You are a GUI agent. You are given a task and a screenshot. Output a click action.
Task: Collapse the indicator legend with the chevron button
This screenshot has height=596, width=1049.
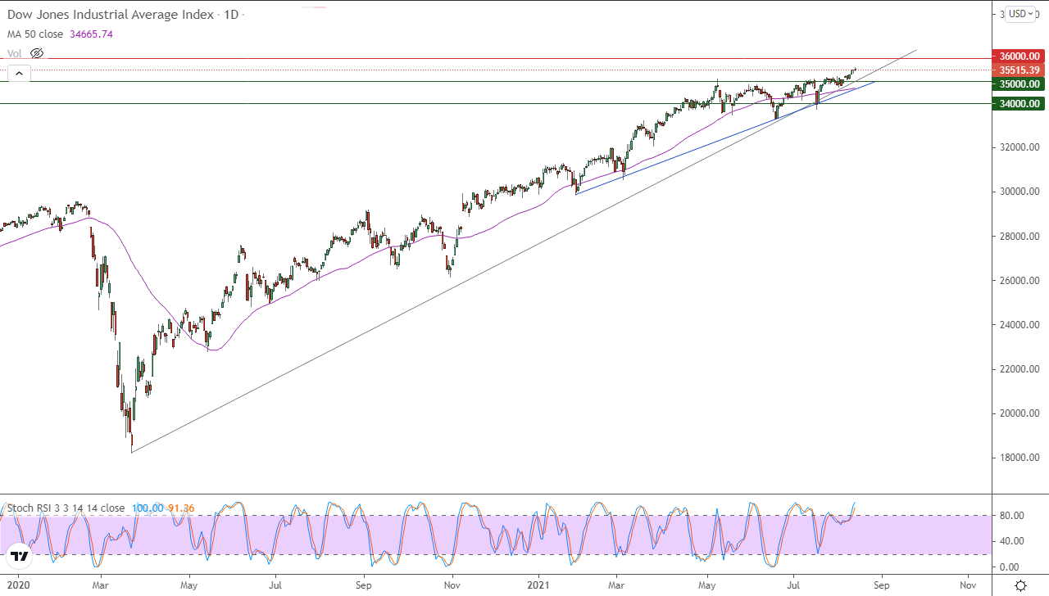[19, 73]
